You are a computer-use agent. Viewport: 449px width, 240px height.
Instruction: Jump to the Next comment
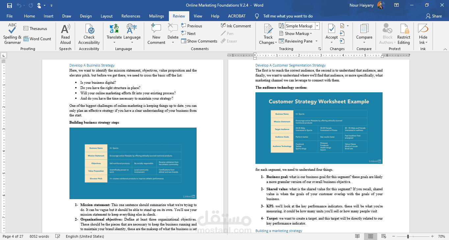click(x=188, y=33)
